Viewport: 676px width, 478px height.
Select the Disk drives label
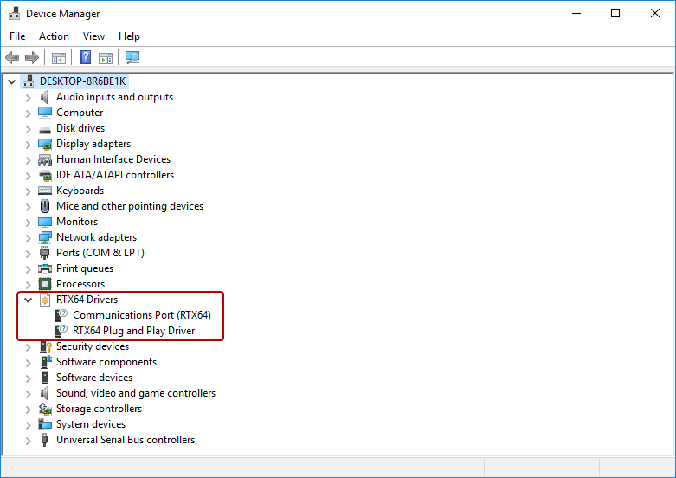coord(80,128)
